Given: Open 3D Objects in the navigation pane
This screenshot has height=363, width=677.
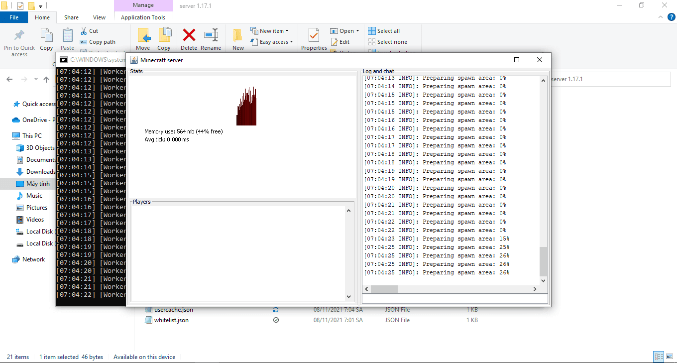Looking at the screenshot, I should [35, 148].
